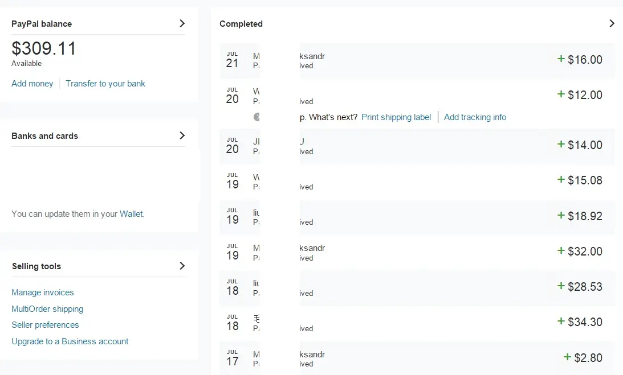The image size is (623, 375).
Task: Click the Add money link
Action: (x=32, y=83)
